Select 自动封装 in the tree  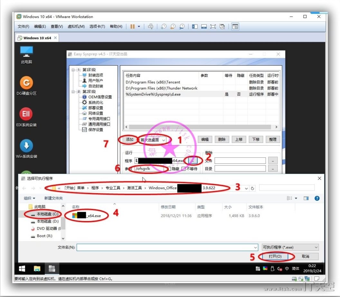(x=96, y=86)
